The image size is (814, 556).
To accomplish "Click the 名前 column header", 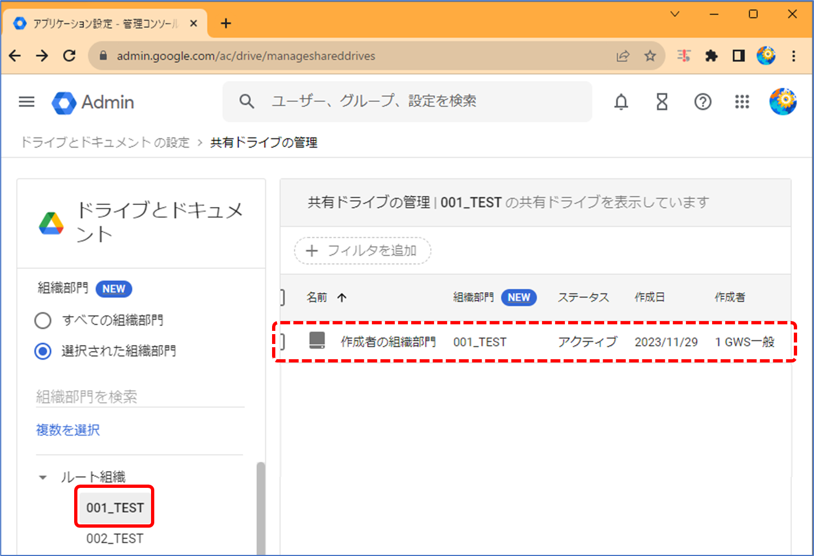I will click(x=317, y=297).
